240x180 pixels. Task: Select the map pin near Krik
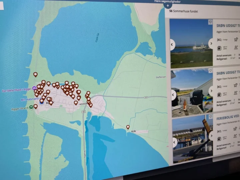[128, 127]
